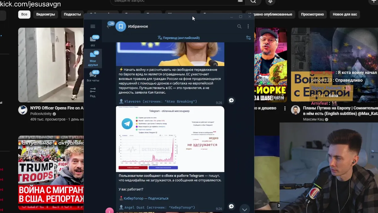The width and height of the screenshot is (378, 213).
Task: Click the YouTube search magnifier button
Action: tap(253, 1)
